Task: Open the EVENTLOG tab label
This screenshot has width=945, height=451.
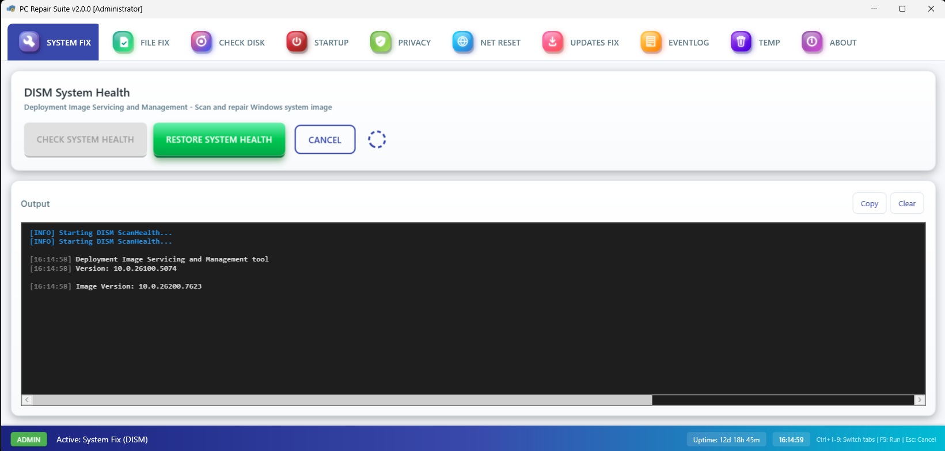Action: point(689,43)
